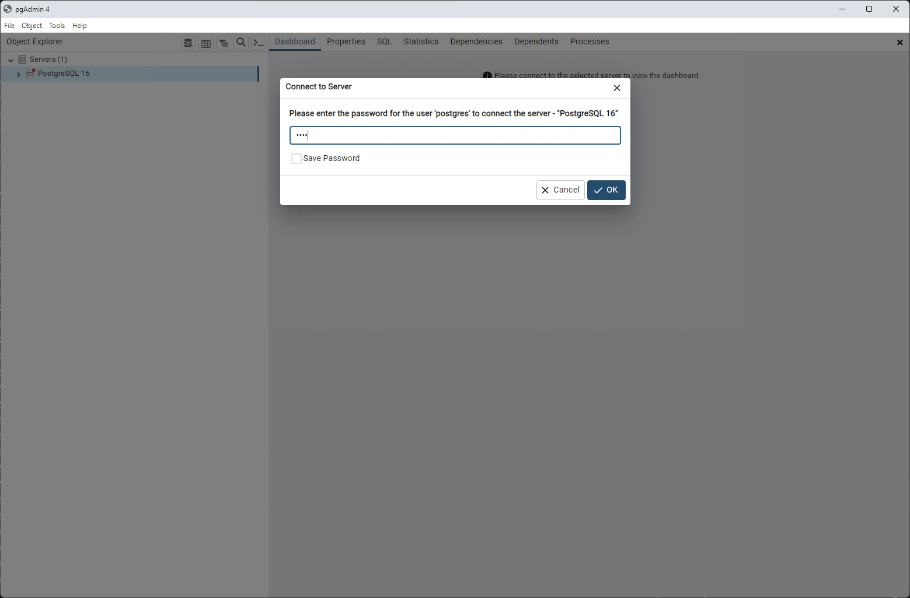Dismiss the Dashboard panel
910x598 pixels.
899,42
